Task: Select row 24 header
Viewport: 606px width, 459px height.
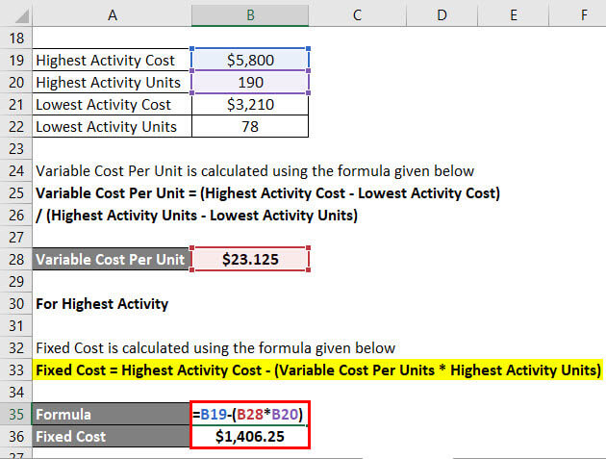Action: (16, 170)
